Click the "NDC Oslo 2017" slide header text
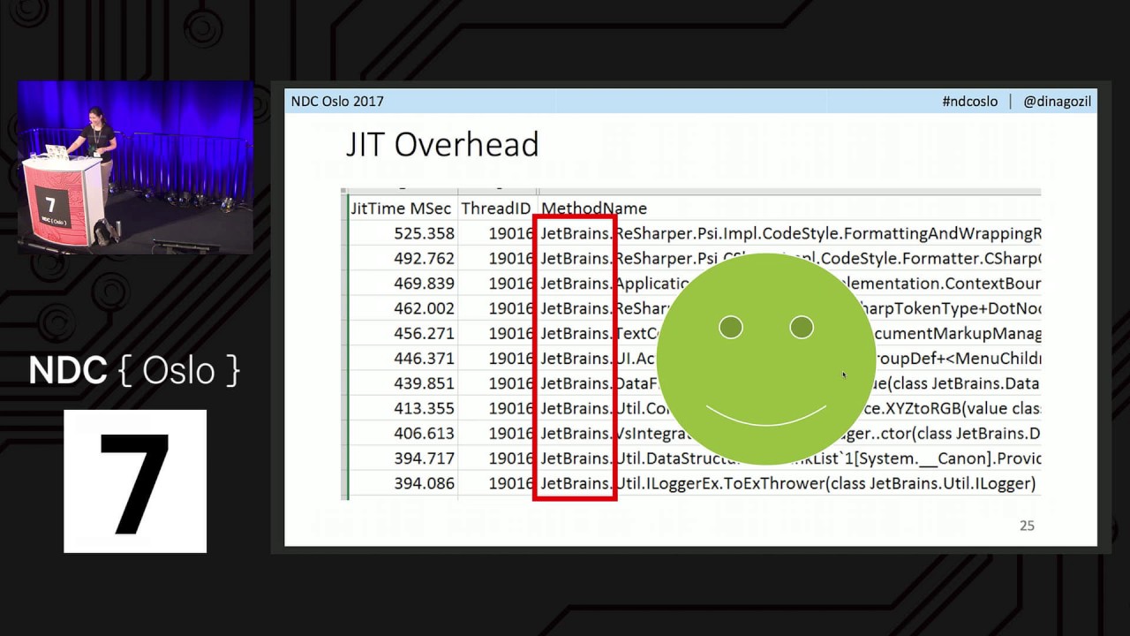The height and width of the screenshot is (636, 1130). (x=337, y=102)
